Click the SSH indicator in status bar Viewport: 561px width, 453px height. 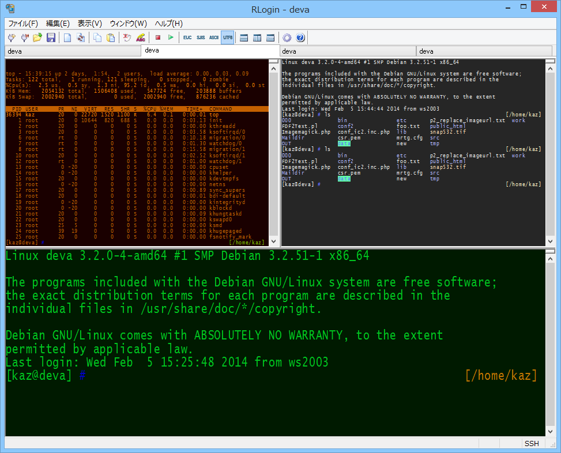(532, 444)
